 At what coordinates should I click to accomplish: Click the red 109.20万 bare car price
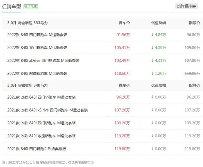(x=122, y=123)
